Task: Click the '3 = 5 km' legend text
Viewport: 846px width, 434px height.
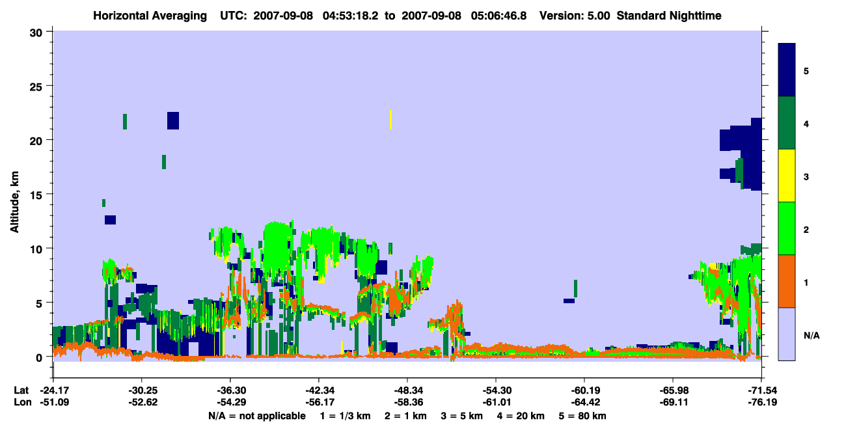Action: pyautogui.click(x=463, y=416)
